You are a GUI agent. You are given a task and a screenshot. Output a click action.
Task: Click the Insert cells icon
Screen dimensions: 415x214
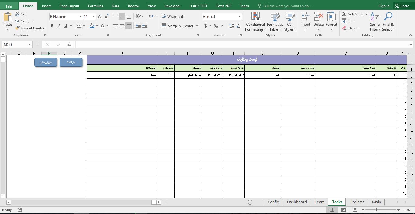(306, 17)
